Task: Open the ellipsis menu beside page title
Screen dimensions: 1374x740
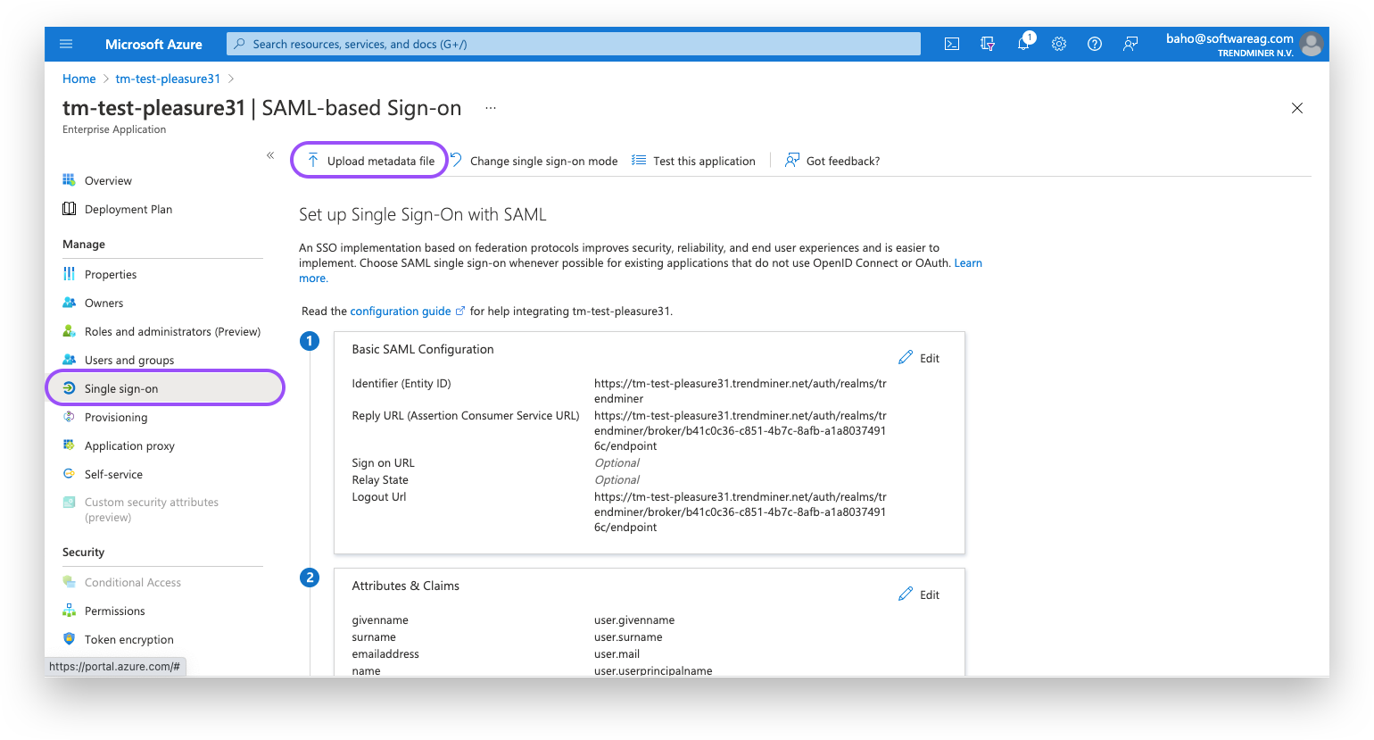Action: pos(490,106)
